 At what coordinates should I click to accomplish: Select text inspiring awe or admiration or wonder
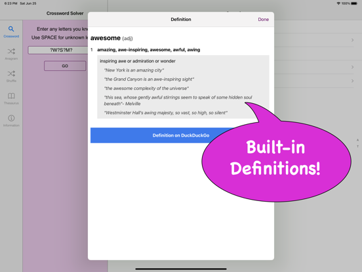tap(138, 61)
